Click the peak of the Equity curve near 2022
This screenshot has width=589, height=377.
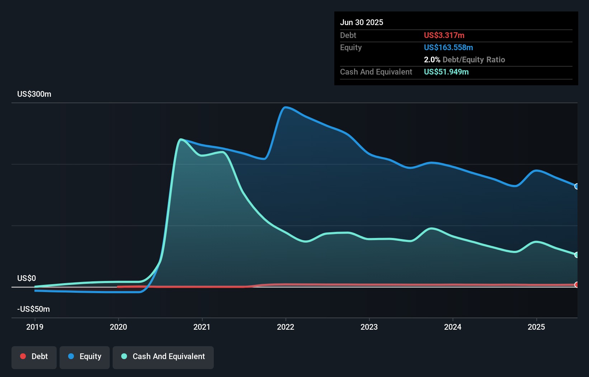point(286,107)
